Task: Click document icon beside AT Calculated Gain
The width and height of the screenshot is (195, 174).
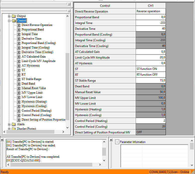Action: (x=19, y=57)
